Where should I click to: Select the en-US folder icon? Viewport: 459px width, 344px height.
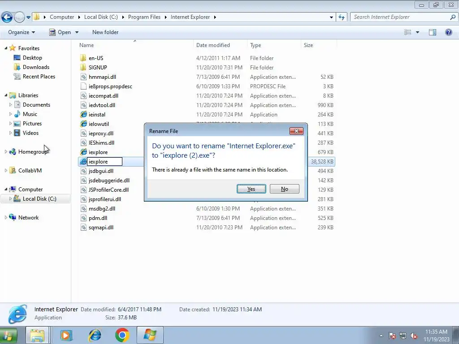(x=83, y=58)
